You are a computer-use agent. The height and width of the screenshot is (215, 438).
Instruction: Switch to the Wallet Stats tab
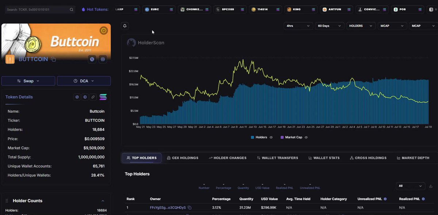[324, 158]
